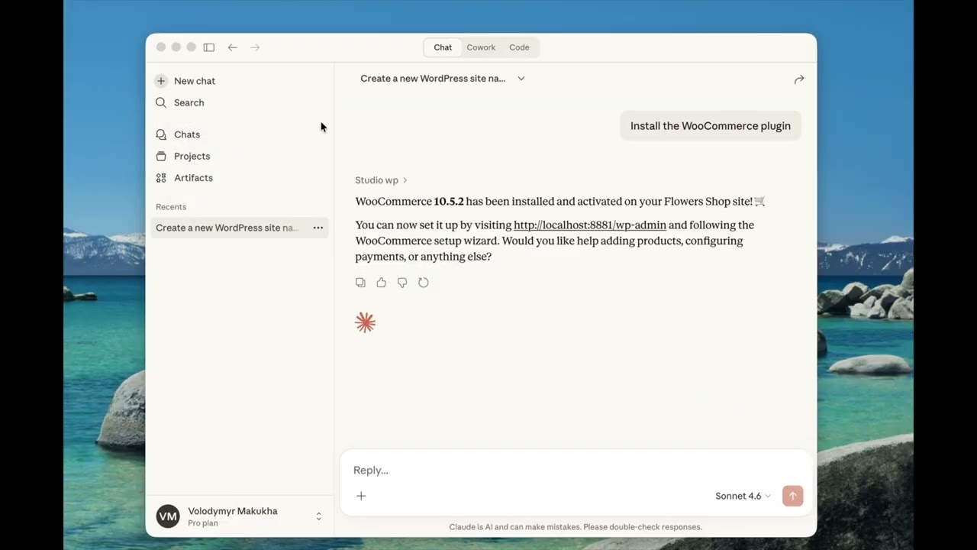
Task: Expand the Studio wp tool details
Action: point(381,180)
